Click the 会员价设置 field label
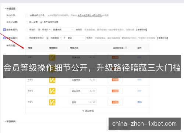The width and height of the screenshot is (184, 133). click(x=12, y=22)
